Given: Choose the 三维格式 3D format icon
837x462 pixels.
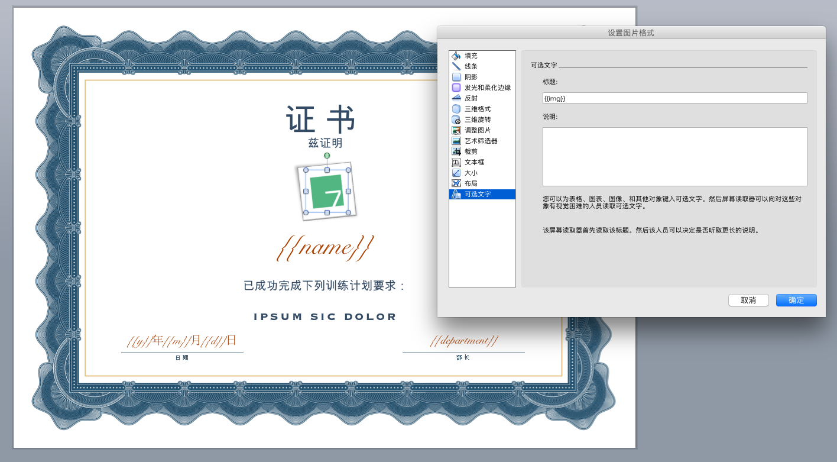Looking at the screenshot, I should (x=456, y=109).
